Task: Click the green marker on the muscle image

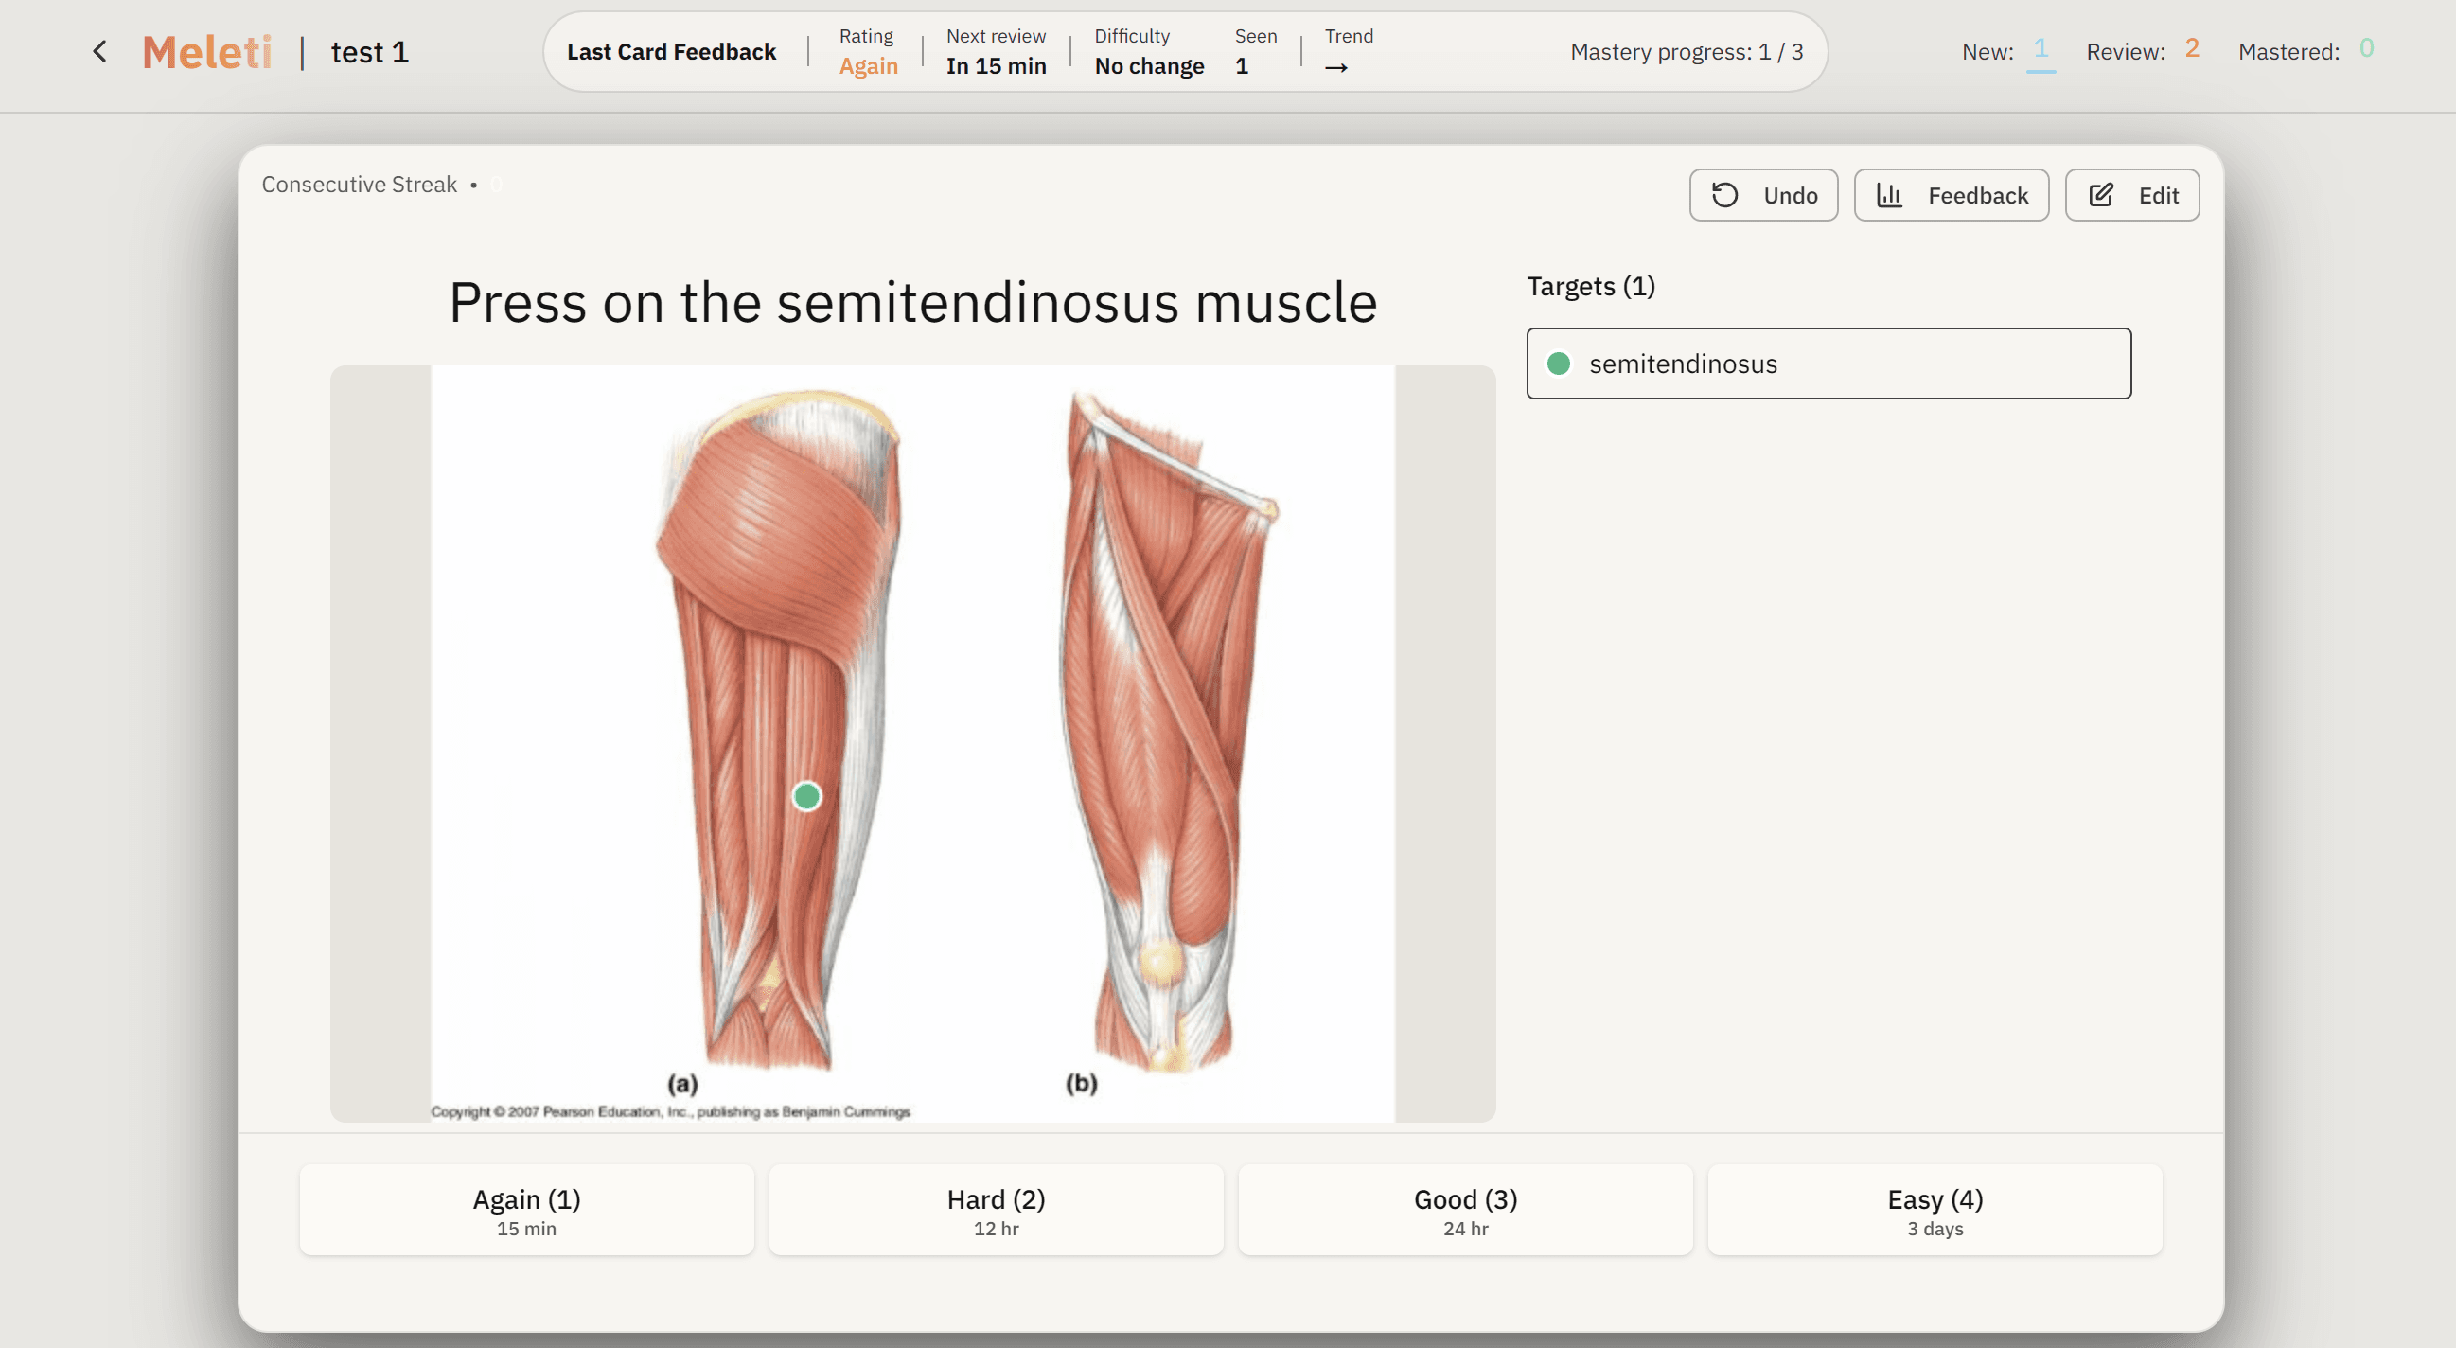Action: coord(806,796)
